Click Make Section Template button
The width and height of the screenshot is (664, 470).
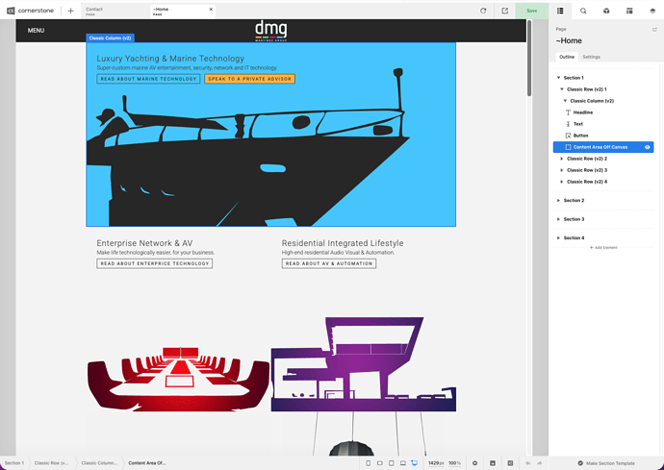(606, 463)
